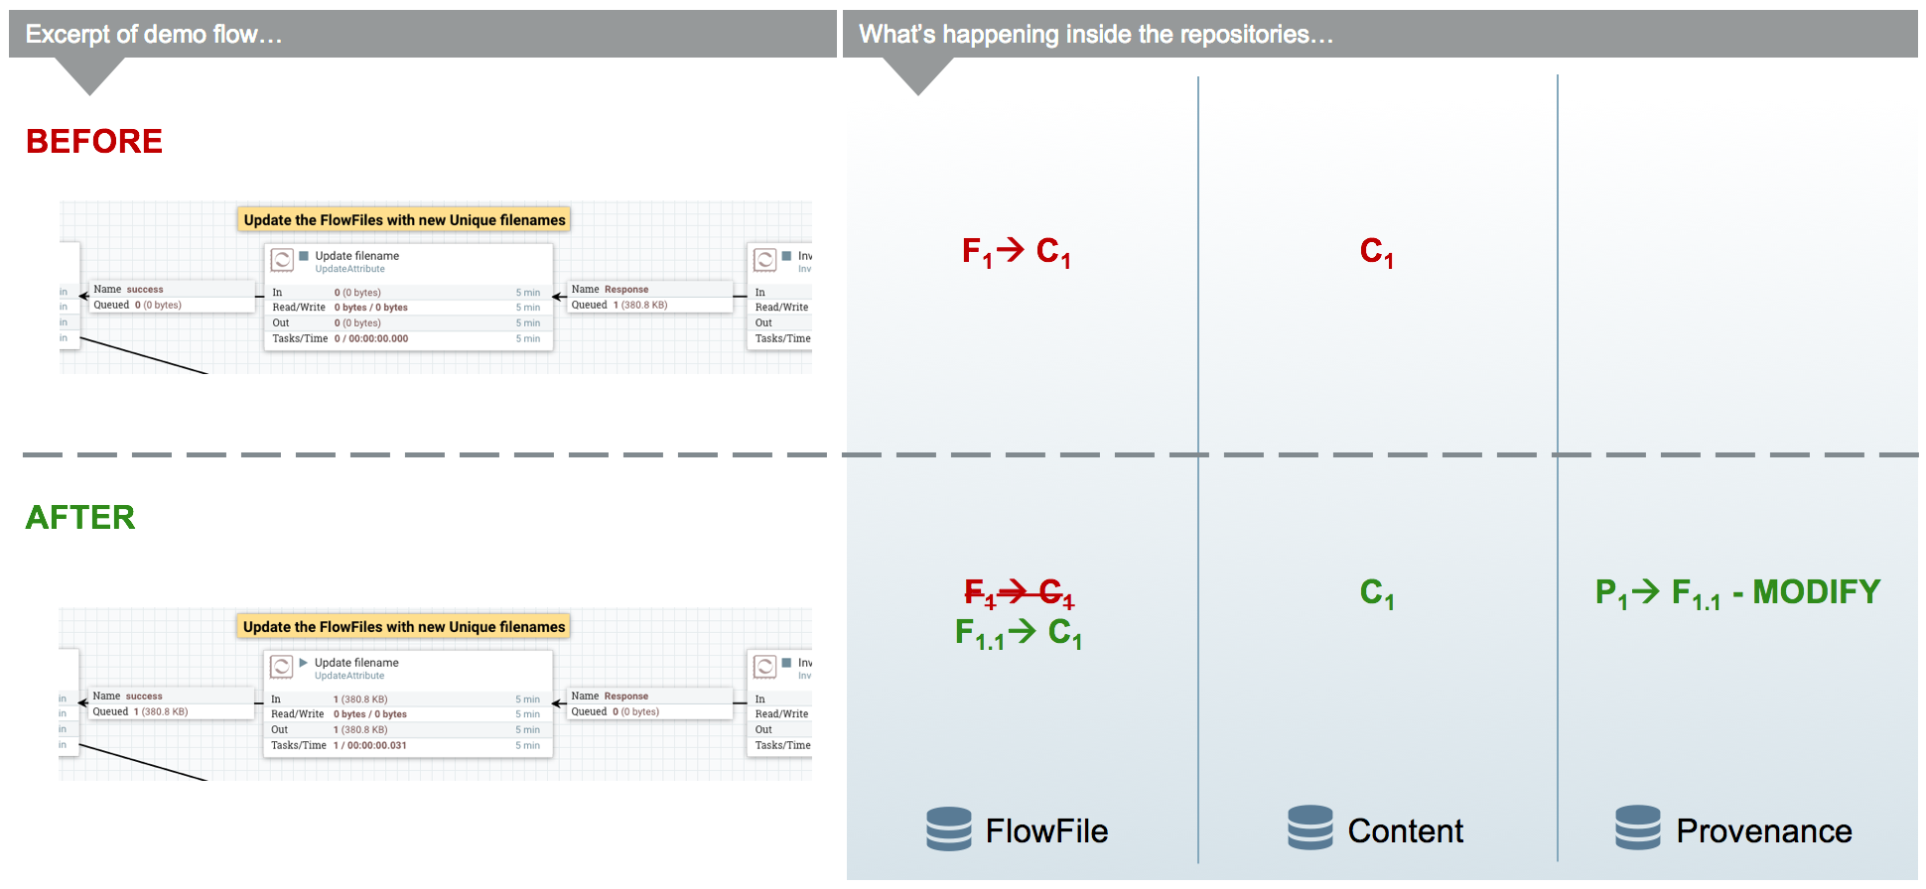Click stopped square beside Inv in AFTER flow
Screen dimensions: 1926x889
pyautogui.click(x=786, y=663)
